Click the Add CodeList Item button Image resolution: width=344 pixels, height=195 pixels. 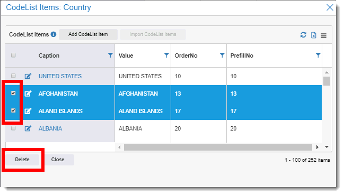88,34
